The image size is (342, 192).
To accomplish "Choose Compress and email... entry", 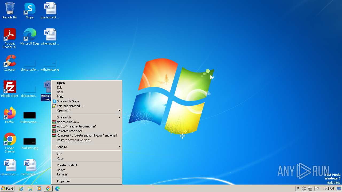I will click(x=87, y=131).
